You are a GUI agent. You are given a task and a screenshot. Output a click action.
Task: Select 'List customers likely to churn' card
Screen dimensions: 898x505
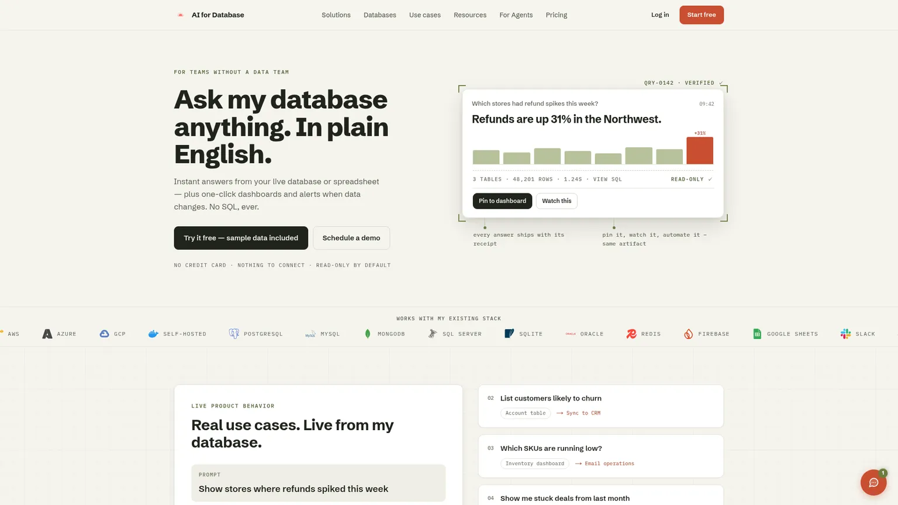601,406
